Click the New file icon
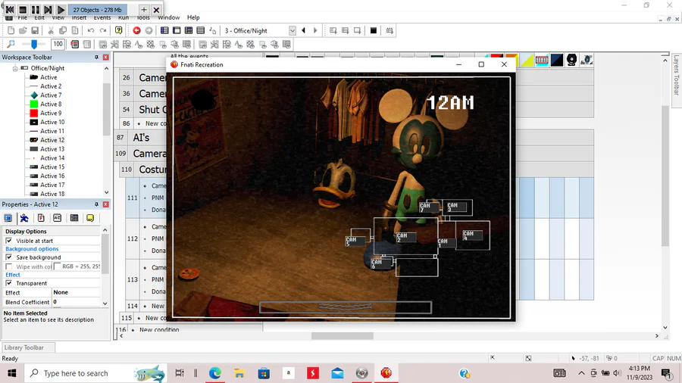The image size is (682, 383). (11, 30)
